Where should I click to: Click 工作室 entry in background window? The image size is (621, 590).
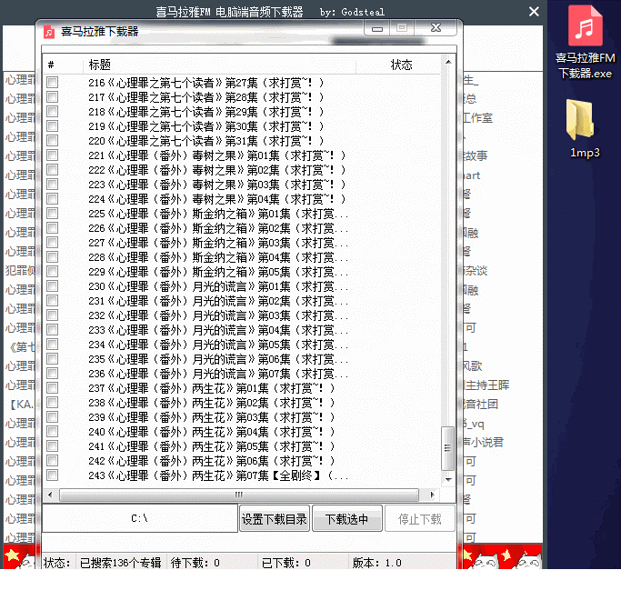(477, 117)
